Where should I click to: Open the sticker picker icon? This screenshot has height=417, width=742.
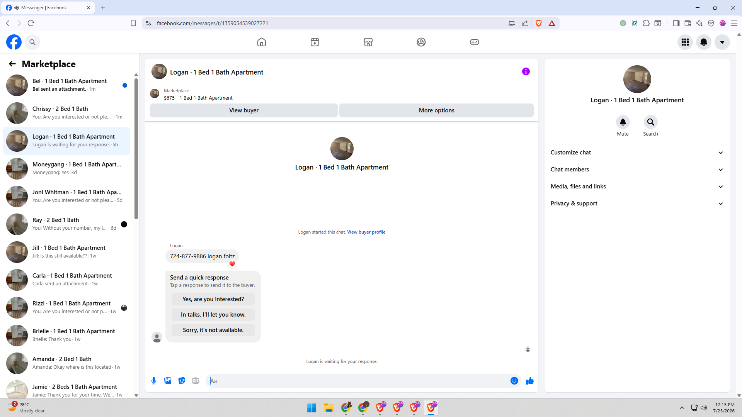pyautogui.click(x=182, y=381)
